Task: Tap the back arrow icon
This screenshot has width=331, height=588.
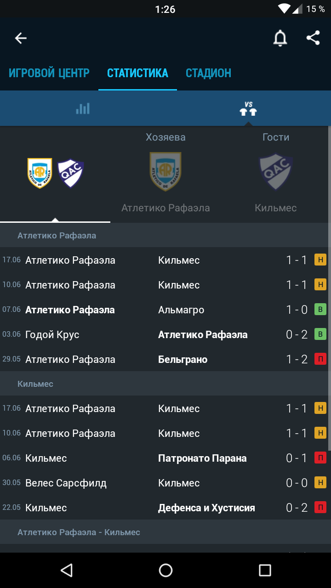Action: pos(21,38)
